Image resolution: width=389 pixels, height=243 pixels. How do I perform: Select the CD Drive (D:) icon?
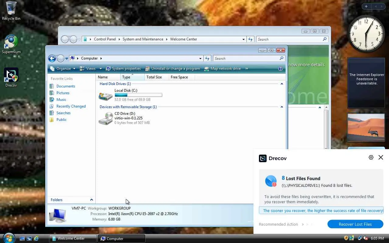coord(106,118)
